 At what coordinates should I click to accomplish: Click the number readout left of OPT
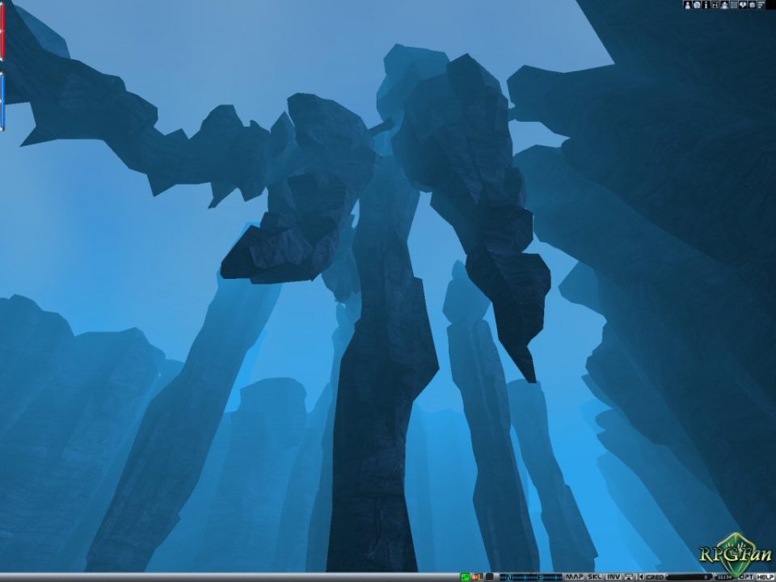[724, 577]
